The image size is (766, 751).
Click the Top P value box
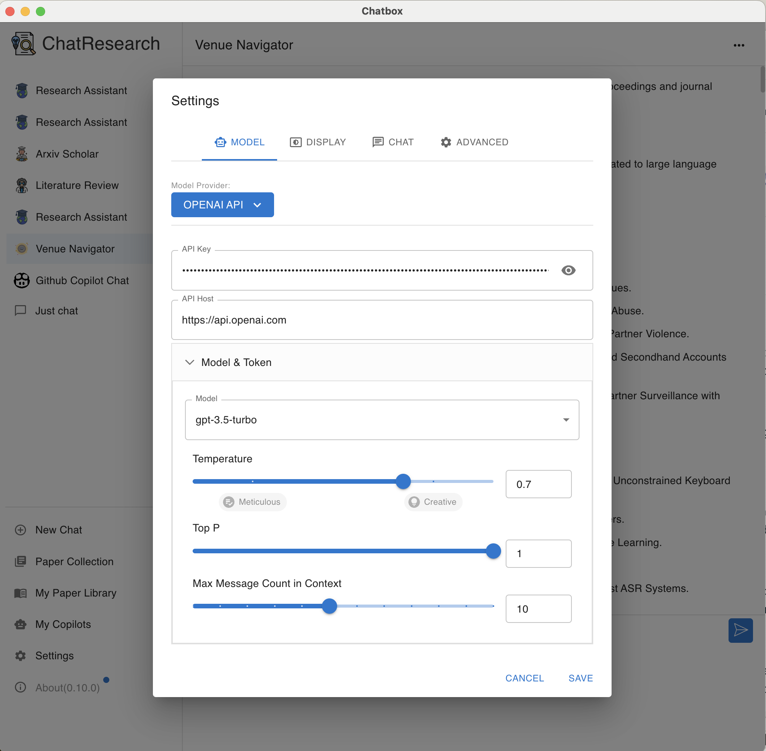tap(538, 553)
